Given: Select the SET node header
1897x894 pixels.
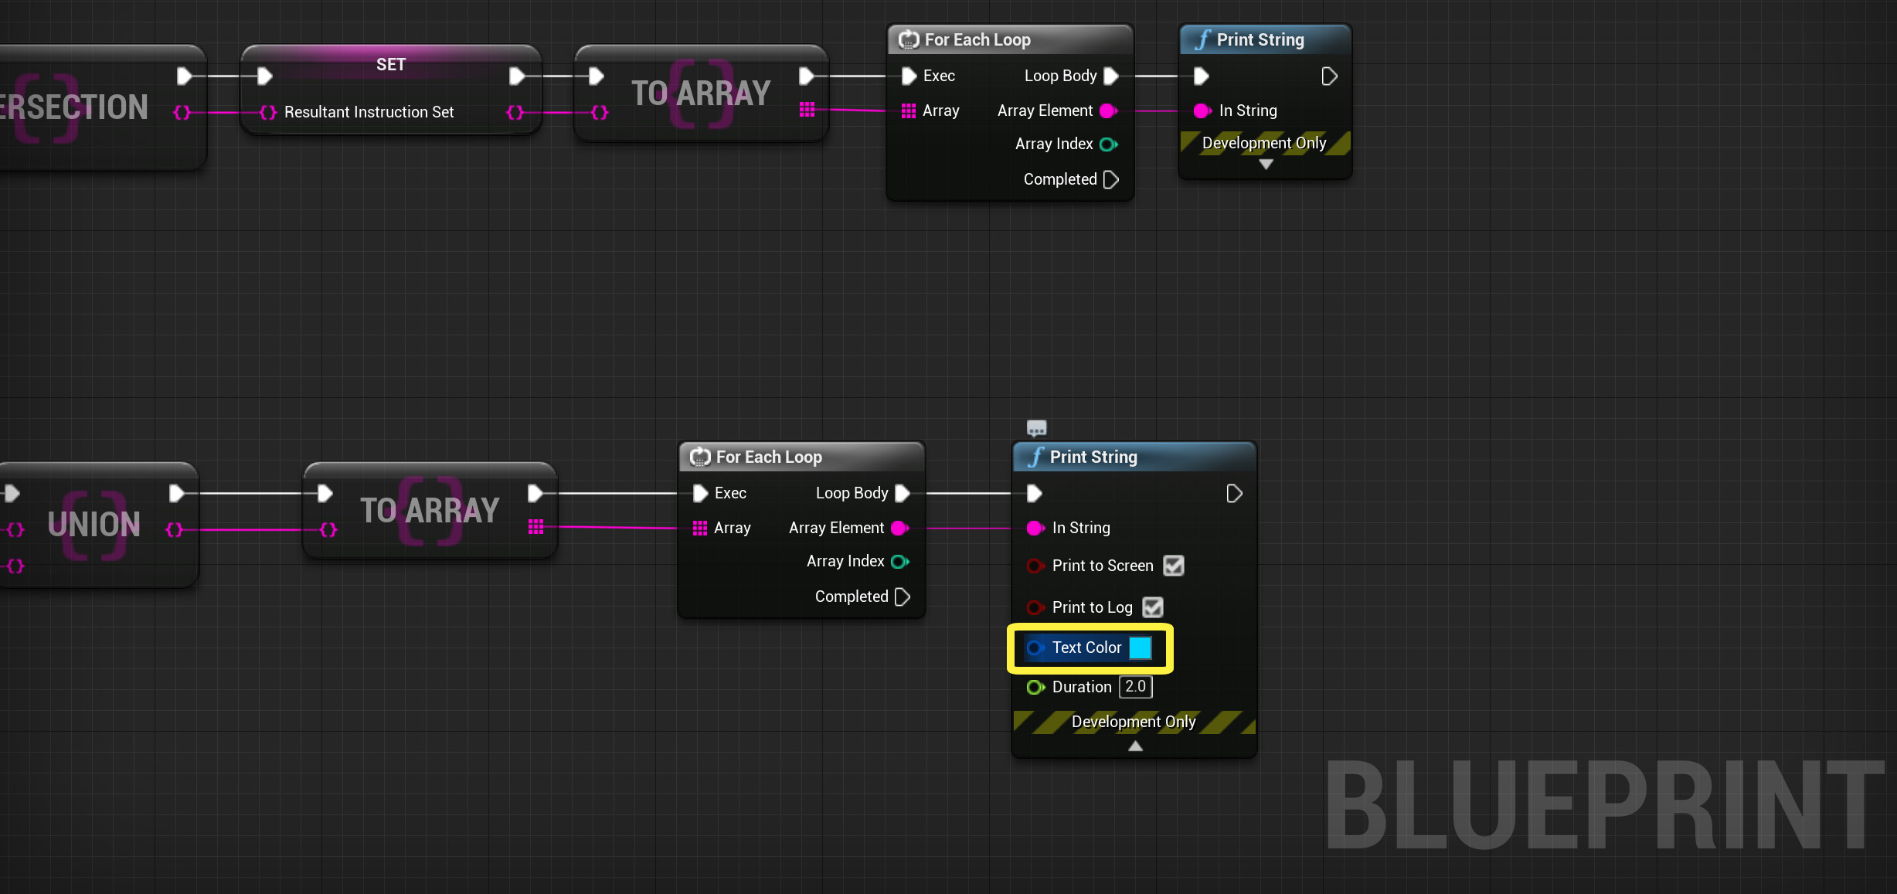Looking at the screenshot, I should 390,65.
